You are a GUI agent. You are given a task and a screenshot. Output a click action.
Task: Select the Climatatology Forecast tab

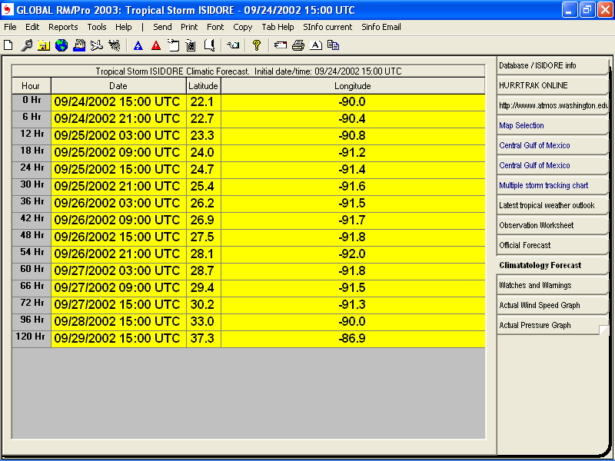(552, 265)
